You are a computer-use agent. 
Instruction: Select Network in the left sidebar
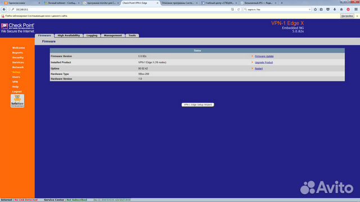pos(18,67)
